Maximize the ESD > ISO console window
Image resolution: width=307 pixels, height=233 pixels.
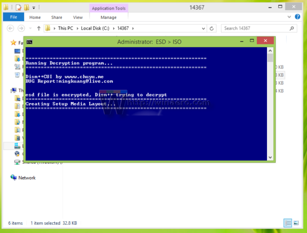(x=252, y=41)
